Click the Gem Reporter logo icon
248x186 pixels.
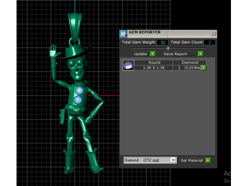coord(123,34)
